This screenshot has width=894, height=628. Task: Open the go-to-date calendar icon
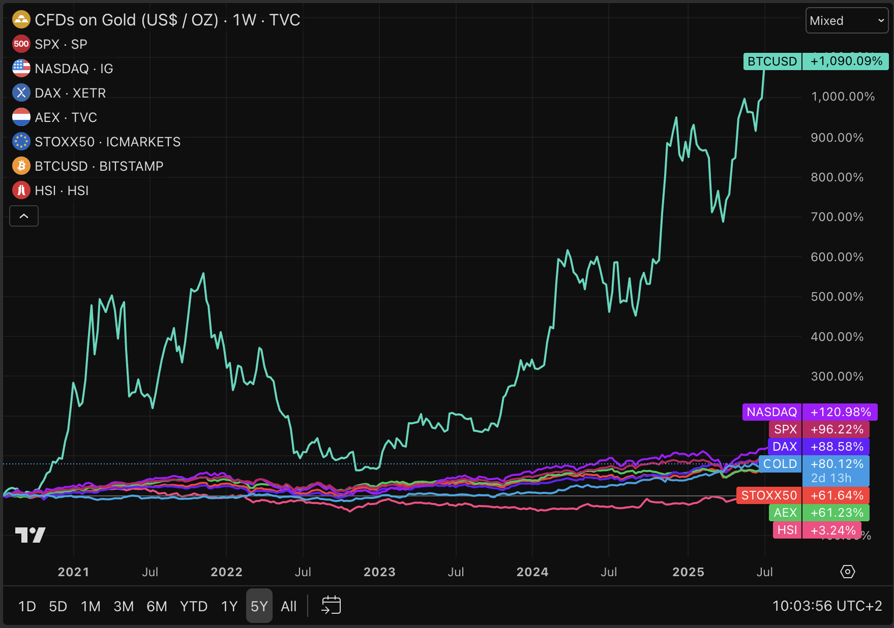(x=331, y=606)
